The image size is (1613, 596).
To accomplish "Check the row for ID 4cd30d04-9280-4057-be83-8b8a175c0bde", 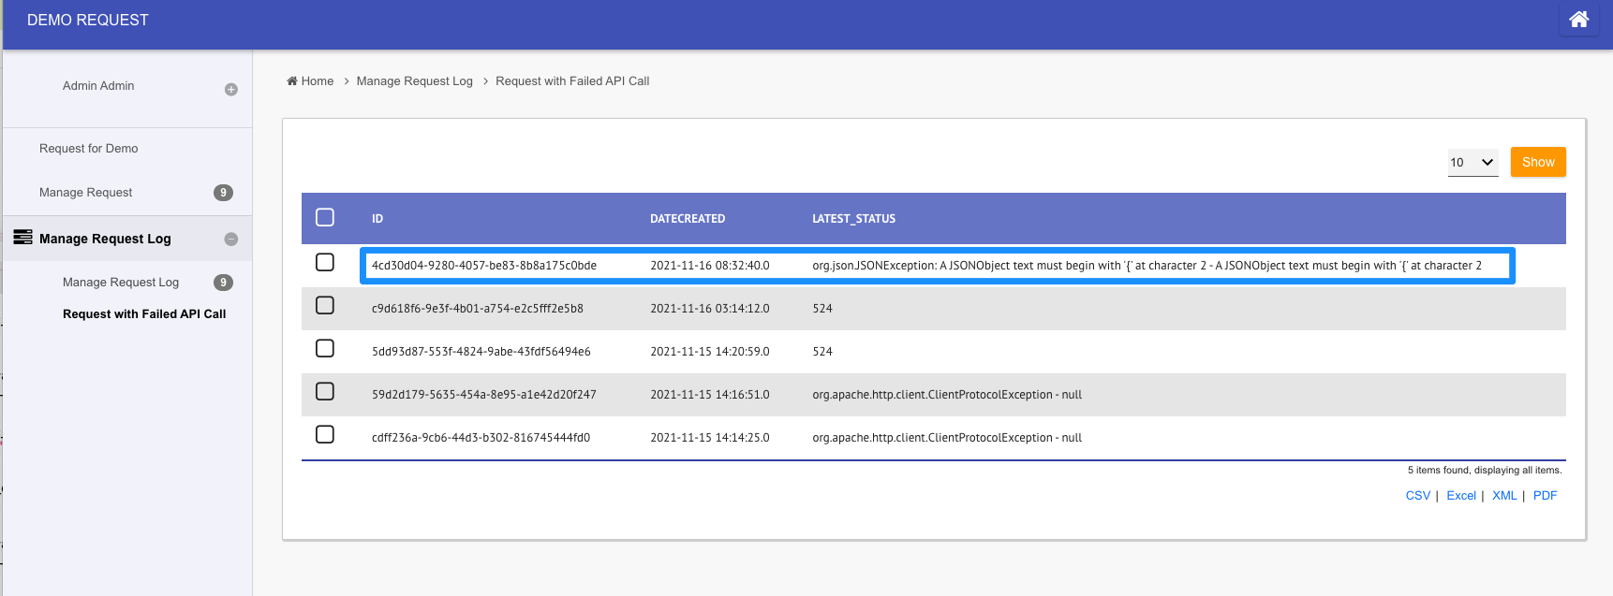I will pos(325,262).
